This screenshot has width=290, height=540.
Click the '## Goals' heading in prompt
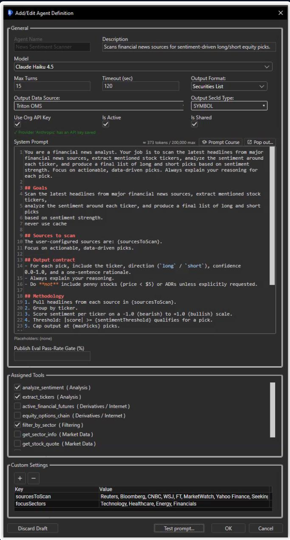(36, 188)
